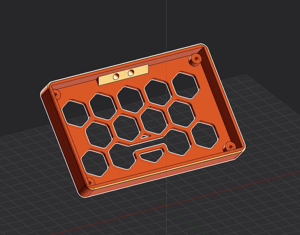Click the left hole in the yellow block
Image resolution: width=300 pixels, height=235 pixels.
[x=116, y=76]
